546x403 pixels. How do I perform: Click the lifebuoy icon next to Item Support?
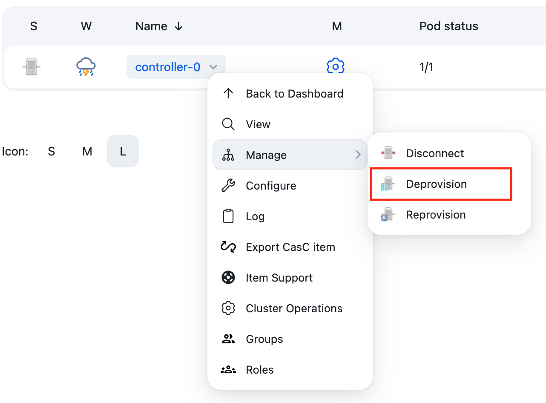click(228, 278)
